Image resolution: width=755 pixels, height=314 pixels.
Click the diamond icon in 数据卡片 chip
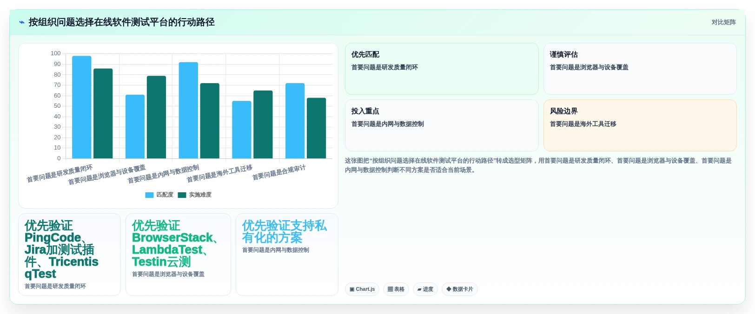449,289
